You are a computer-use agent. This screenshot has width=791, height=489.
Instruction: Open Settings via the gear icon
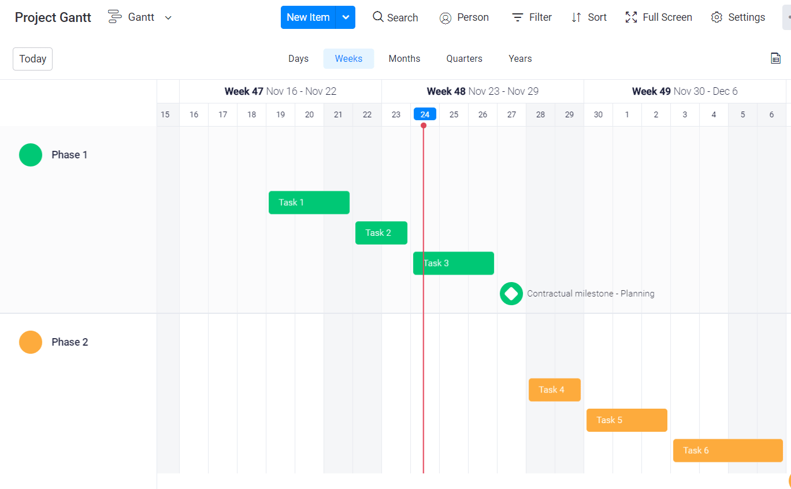(x=716, y=17)
